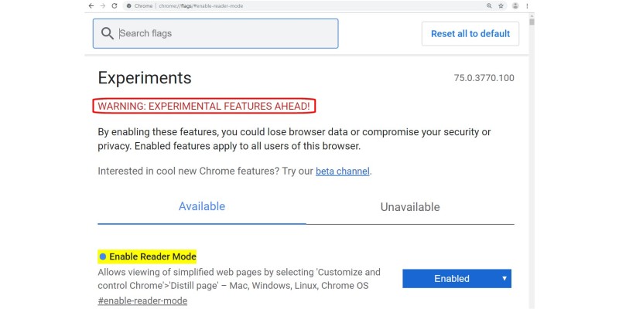Click the Chrome site info icon
The width and height of the screenshot is (619, 309).
[x=128, y=5]
